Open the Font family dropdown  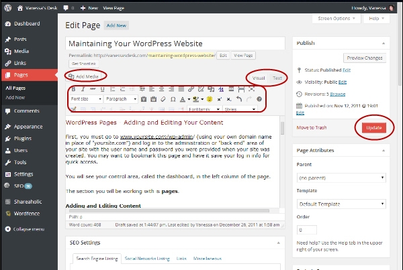click(204, 109)
